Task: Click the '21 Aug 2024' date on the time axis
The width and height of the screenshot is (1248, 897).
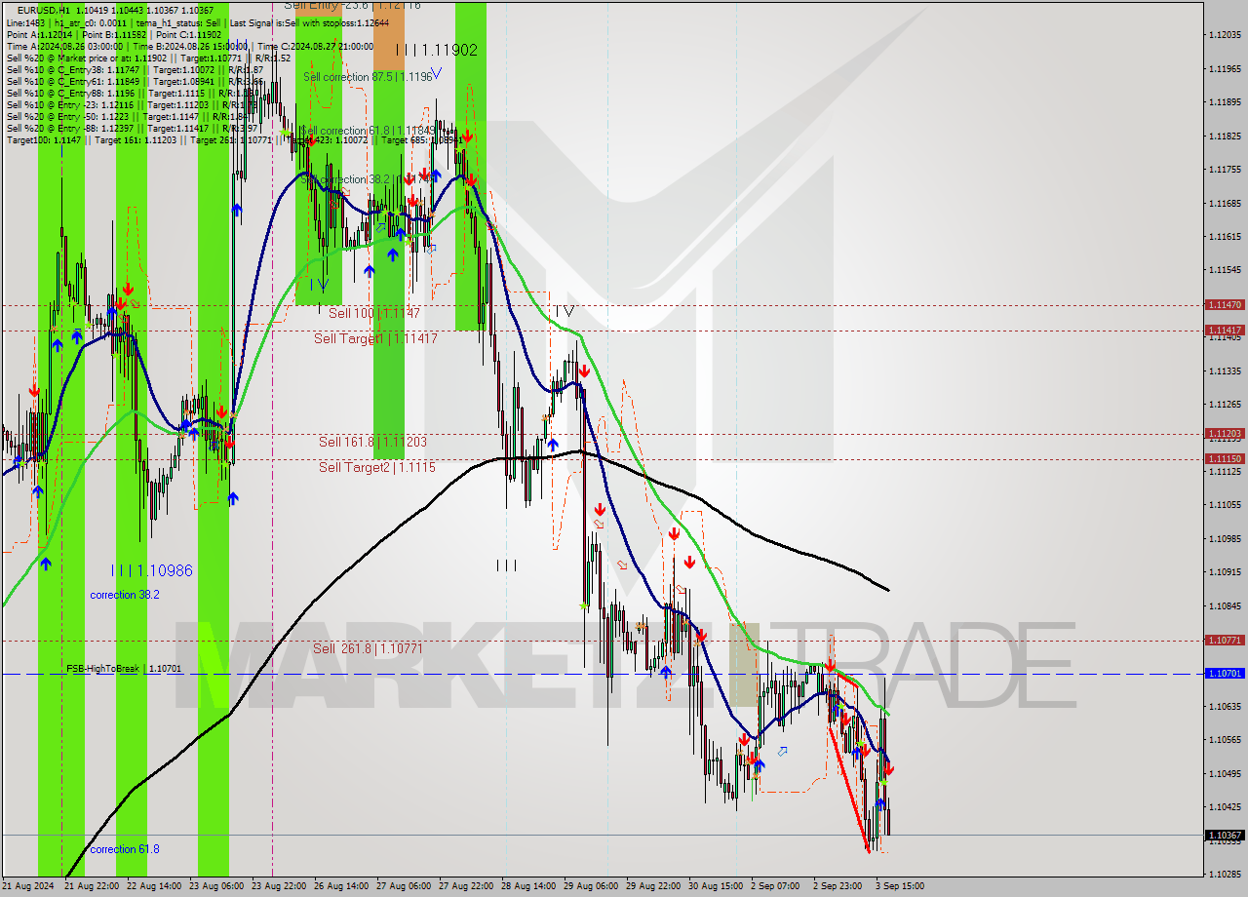Action: 29,886
